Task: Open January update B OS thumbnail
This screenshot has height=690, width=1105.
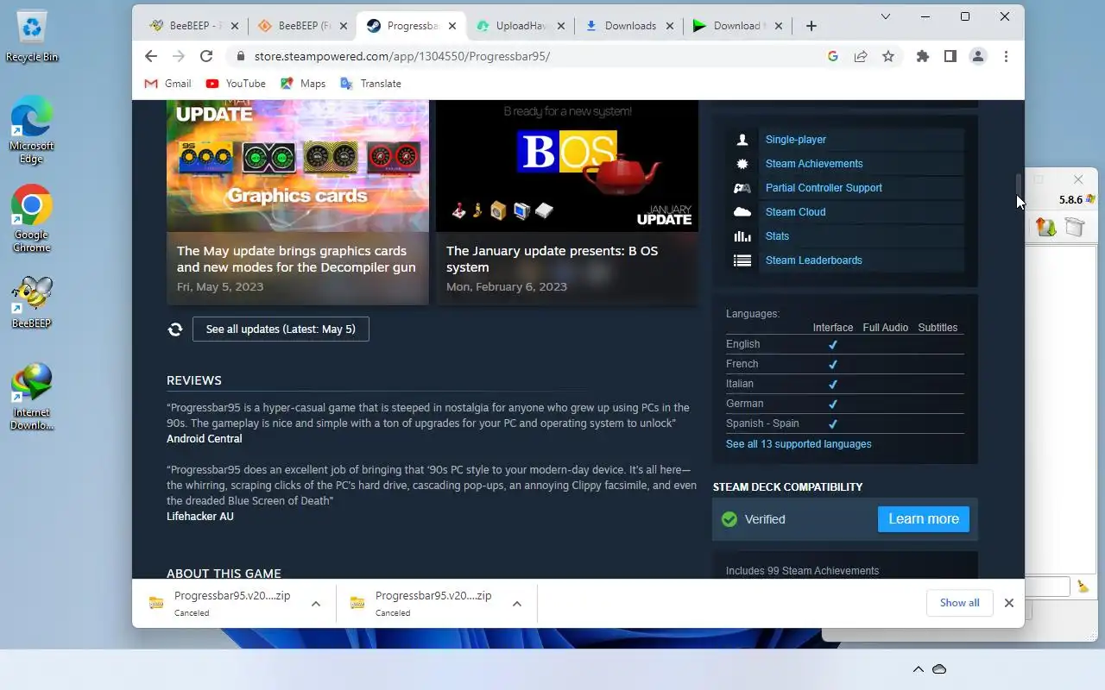Action: 567,166
